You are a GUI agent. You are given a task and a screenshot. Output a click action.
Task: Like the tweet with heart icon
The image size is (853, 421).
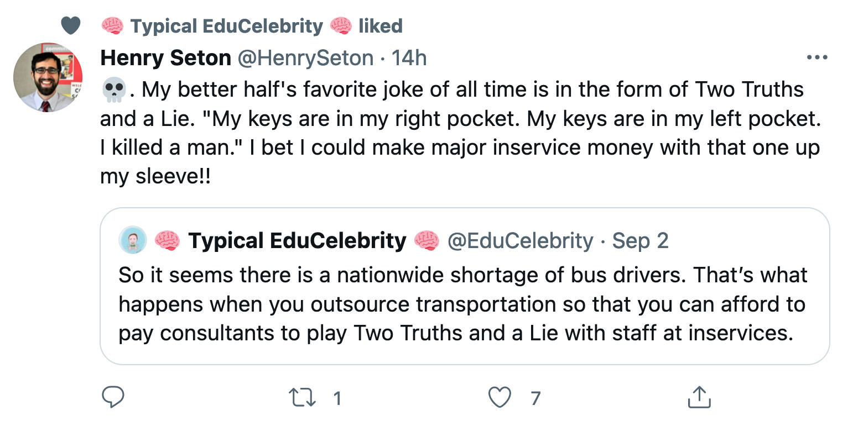point(500,397)
